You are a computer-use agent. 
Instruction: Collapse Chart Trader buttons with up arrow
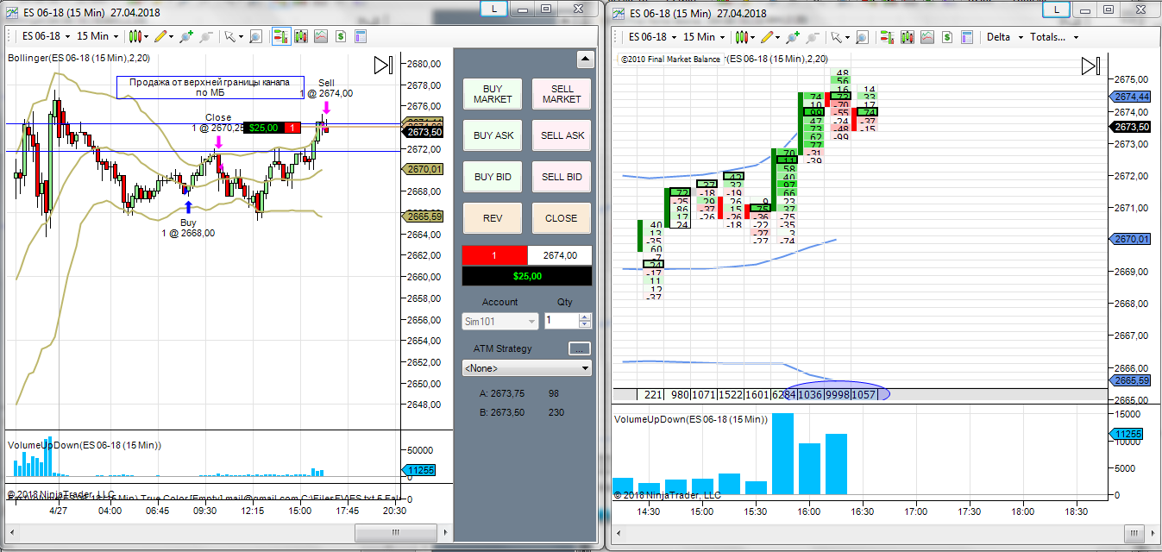pos(585,60)
